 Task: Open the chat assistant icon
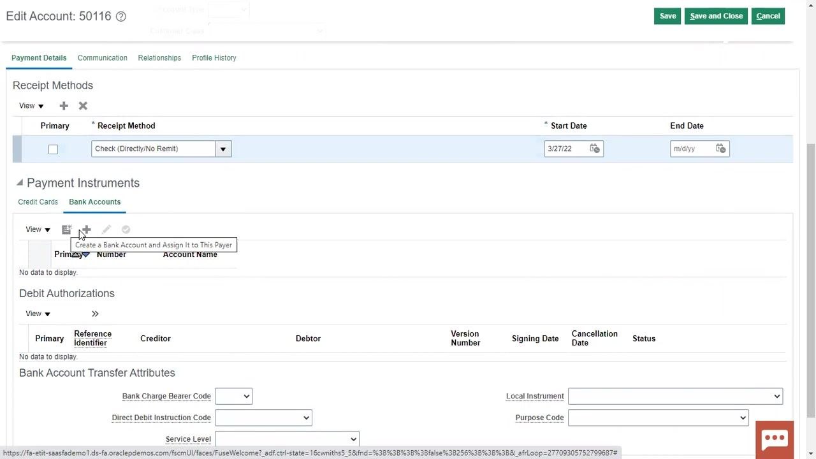click(775, 440)
